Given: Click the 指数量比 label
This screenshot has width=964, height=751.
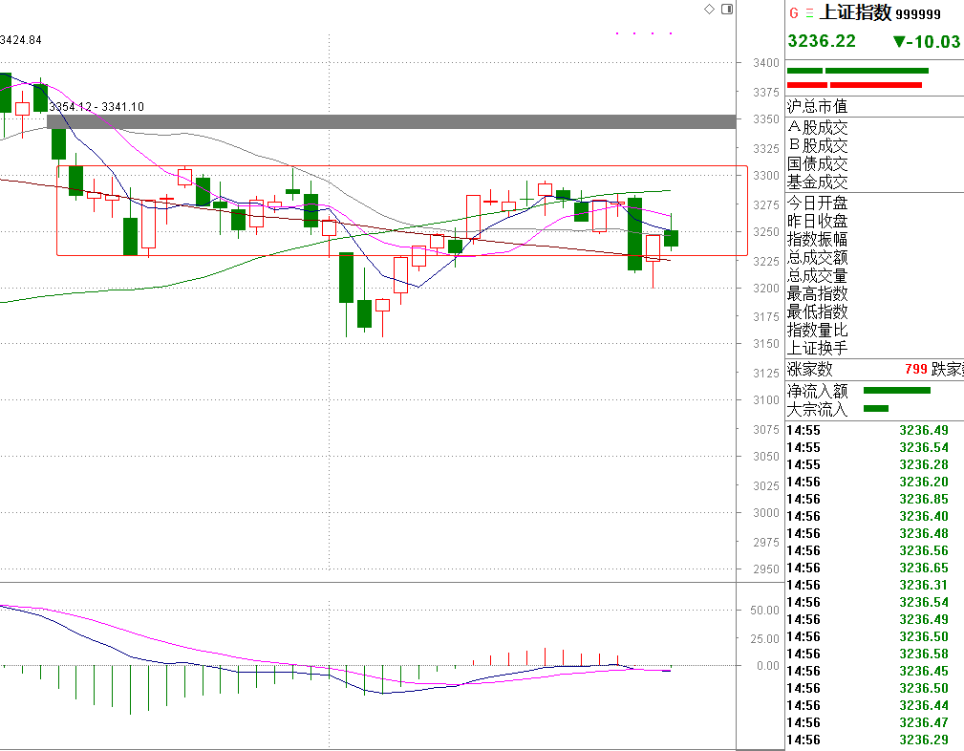Looking at the screenshot, I should (x=818, y=330).
